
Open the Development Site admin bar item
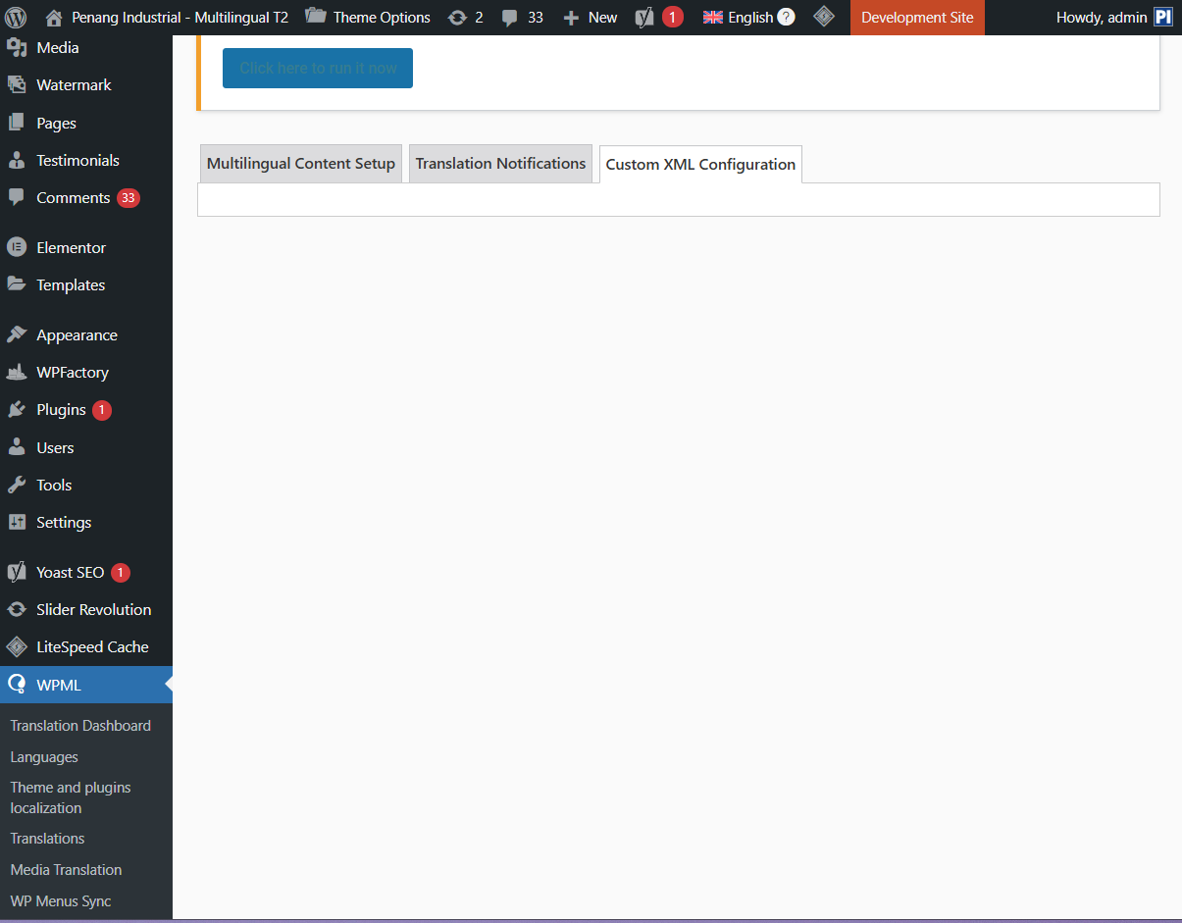pyautogui.click(x=917, y=18)
